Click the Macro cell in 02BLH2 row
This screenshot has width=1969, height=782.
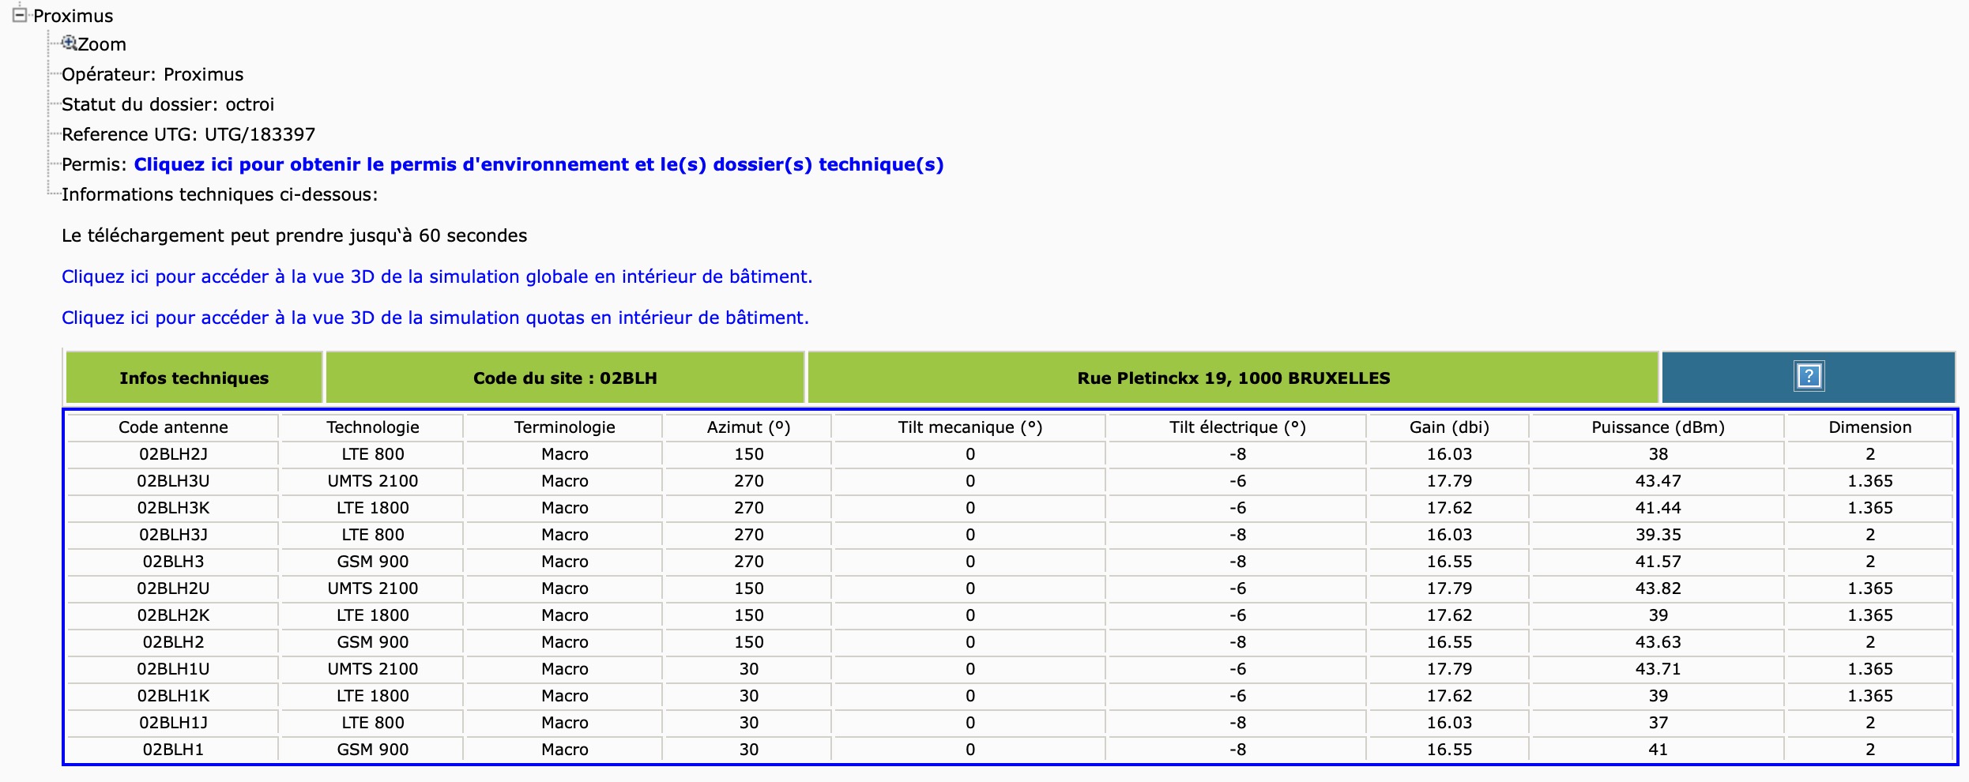[564, 642]
